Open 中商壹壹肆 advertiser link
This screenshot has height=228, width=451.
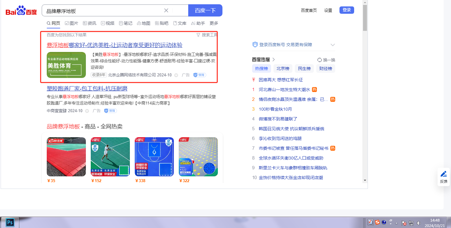tap(57, 111)
